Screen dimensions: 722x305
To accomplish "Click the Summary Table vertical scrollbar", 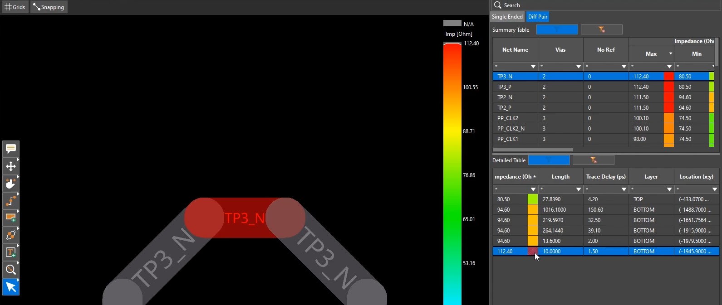I will tap(717, 52).
